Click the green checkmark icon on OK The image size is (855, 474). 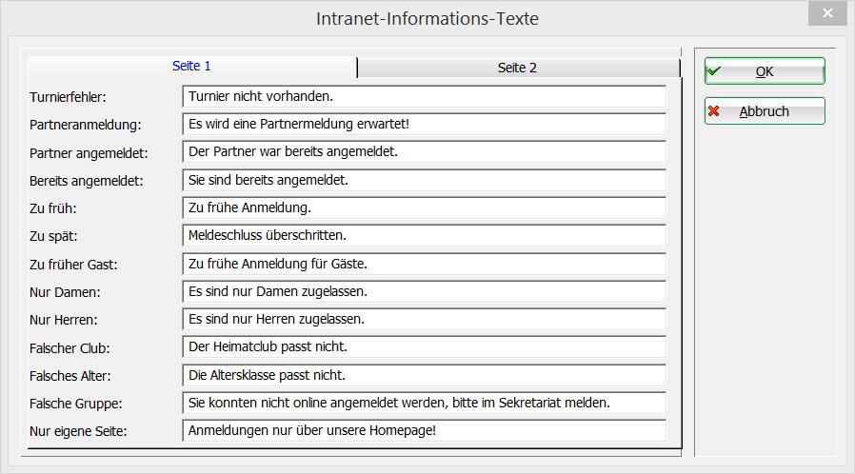pos(714,70)
